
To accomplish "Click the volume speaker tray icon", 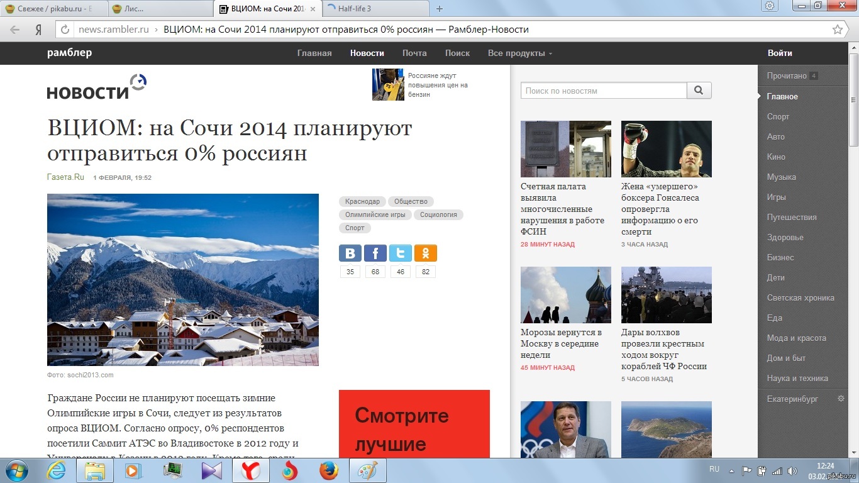I will click(792, 470).
